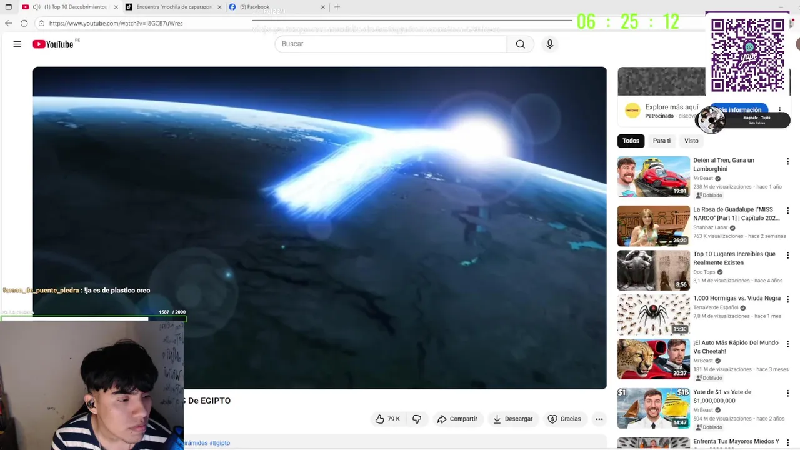This screenshot has height=450, width=800.
Task: Open Detén al Tren, Gana un Lamborghini thumbnail
Action: tap(654, 176)
